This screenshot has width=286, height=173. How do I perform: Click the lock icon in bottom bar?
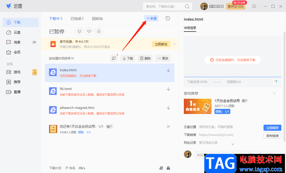pyautogui.click(x=168, y=168)
